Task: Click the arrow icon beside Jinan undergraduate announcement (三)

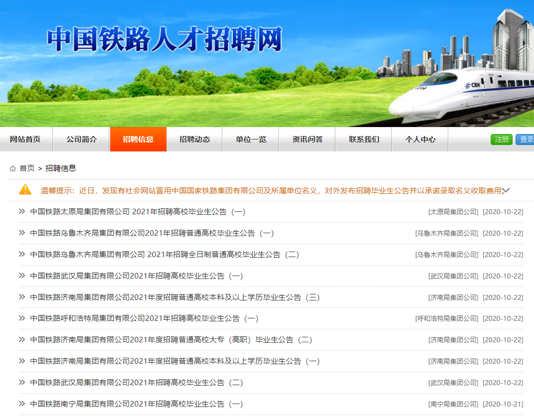Action: 22,297
